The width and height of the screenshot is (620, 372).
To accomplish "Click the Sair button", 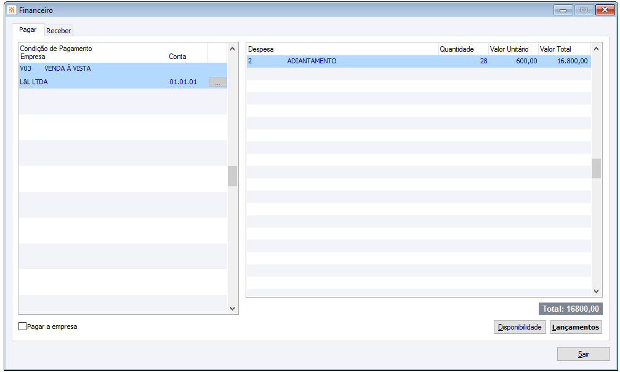I will [583, 354].
